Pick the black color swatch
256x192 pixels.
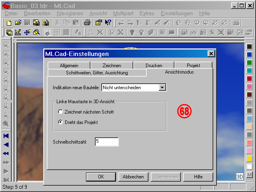coord(249,47)
